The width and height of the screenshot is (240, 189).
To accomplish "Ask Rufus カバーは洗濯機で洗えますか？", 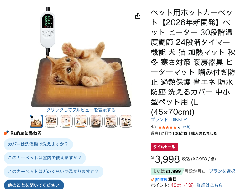I will click(38, 144).
